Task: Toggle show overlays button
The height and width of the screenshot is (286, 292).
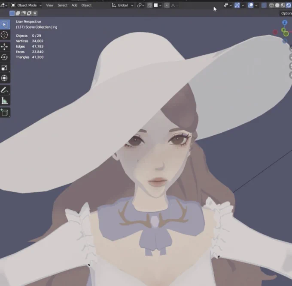Action: point(250,6)
